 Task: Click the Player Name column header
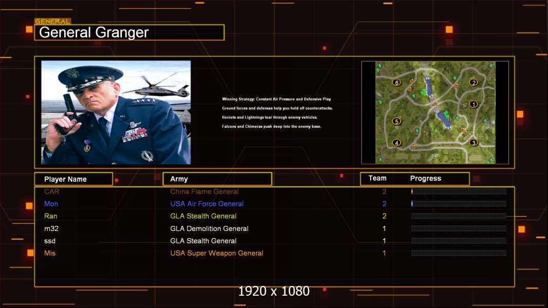pyautogui.click(x=74, y=179)
